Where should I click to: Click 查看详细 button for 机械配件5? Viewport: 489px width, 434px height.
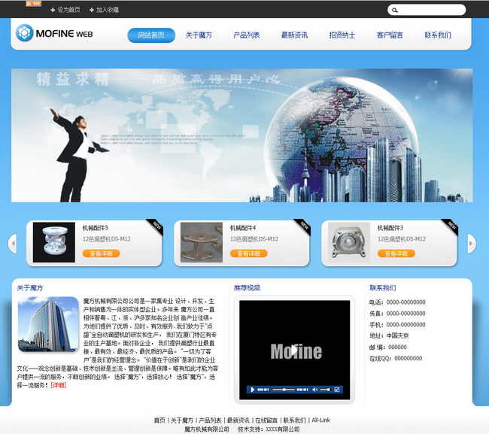pos(101,253)
